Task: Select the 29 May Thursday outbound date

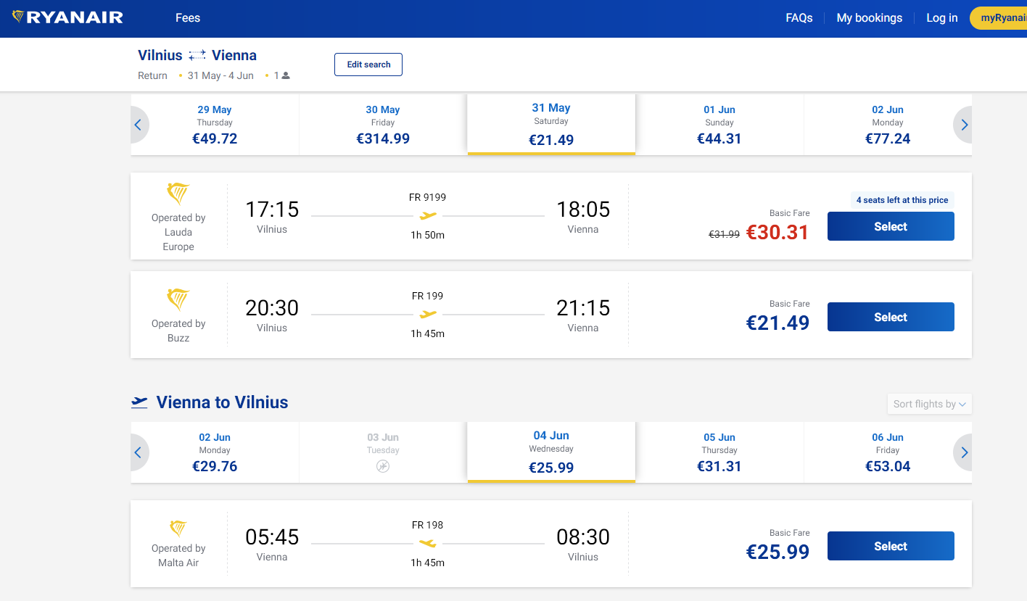Action: point(215,125)
